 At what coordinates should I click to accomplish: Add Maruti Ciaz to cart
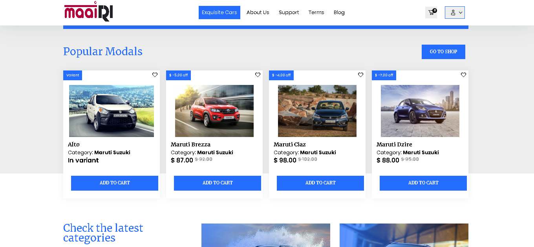[x=320, y=183]
